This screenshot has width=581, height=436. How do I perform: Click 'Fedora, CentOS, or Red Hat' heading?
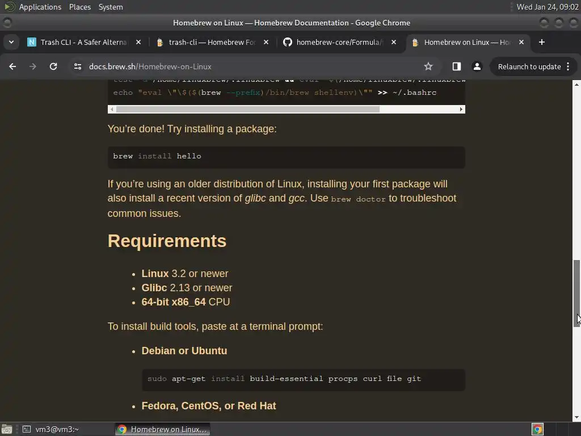(x=209, y=405)
